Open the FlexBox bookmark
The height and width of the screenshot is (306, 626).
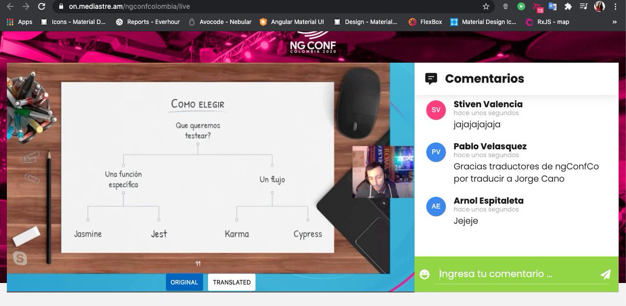pyautogui.click(x=426, y=22)
